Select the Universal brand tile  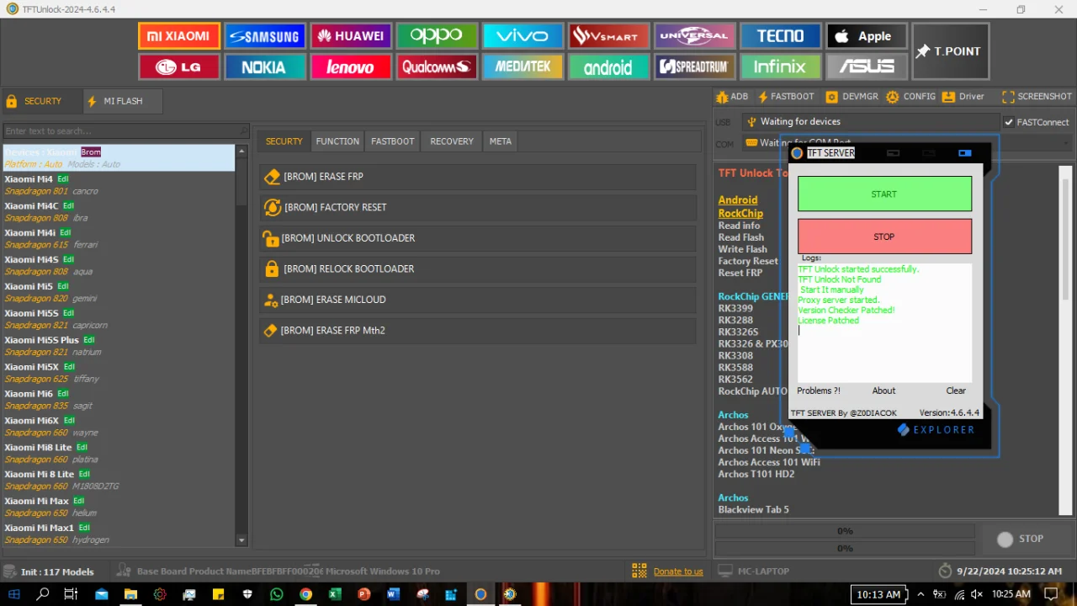(x=694, y=36)
